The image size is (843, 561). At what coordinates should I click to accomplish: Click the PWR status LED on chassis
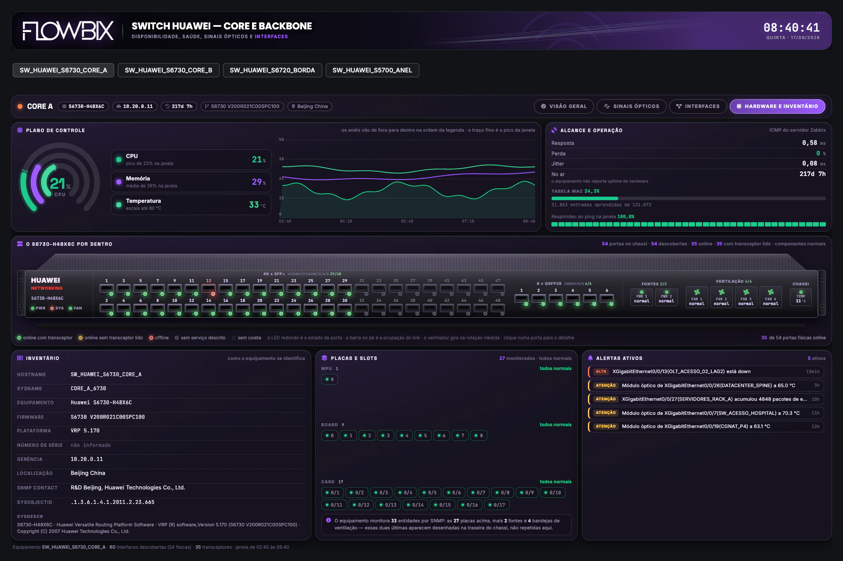(32, 308)
